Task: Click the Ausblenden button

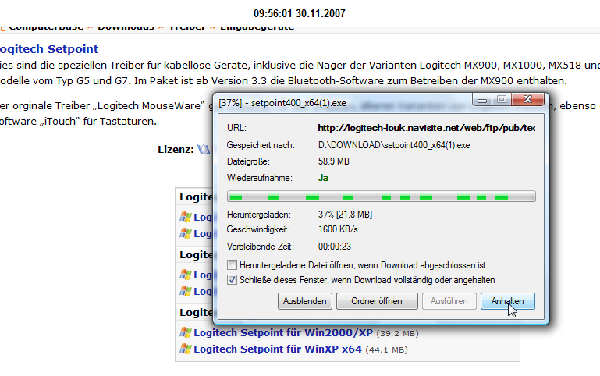Action: click(x=304, y=301)
